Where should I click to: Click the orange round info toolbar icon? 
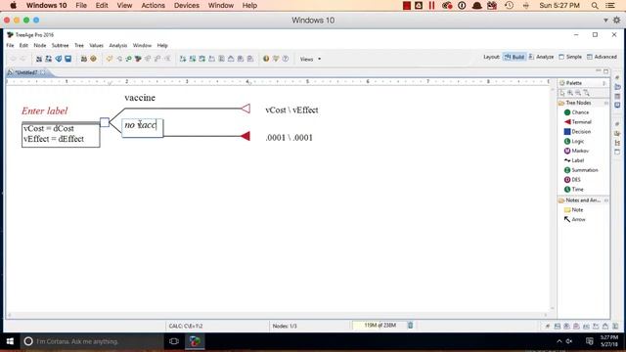coord(266,59)
